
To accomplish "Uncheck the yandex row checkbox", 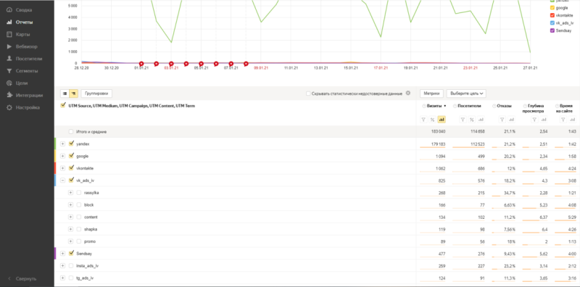I will click(71, 143).
